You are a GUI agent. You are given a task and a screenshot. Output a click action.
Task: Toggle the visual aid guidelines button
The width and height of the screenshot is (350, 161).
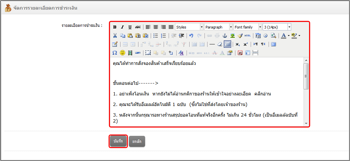point(227,44)
